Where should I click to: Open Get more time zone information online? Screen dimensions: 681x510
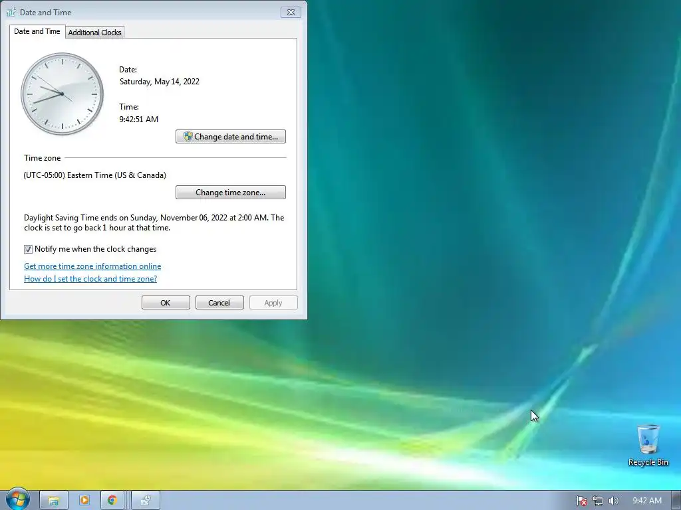click(92, 266)
